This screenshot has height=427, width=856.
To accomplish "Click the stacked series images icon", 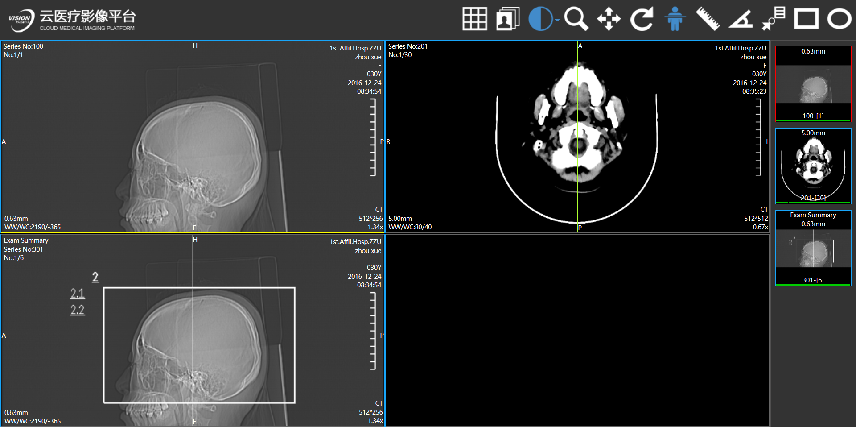I will tap(507, 19).
